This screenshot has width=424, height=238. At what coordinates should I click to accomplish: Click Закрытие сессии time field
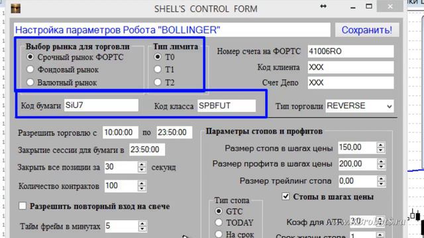147,149
